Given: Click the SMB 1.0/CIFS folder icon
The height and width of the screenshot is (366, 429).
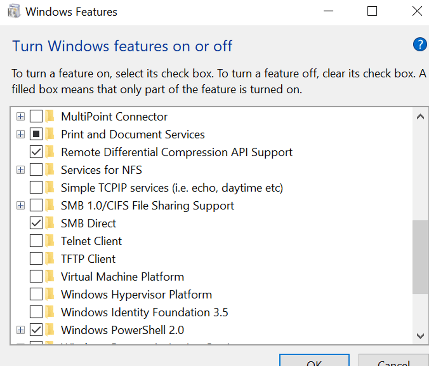Looking at the screenshot, I should [x=50, y=205].
